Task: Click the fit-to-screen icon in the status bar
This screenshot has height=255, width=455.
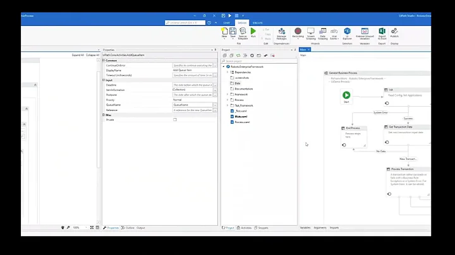Action: coord(92,228)
